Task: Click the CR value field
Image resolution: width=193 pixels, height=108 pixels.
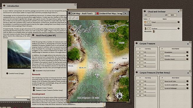Action: click(x=149, y=15)
